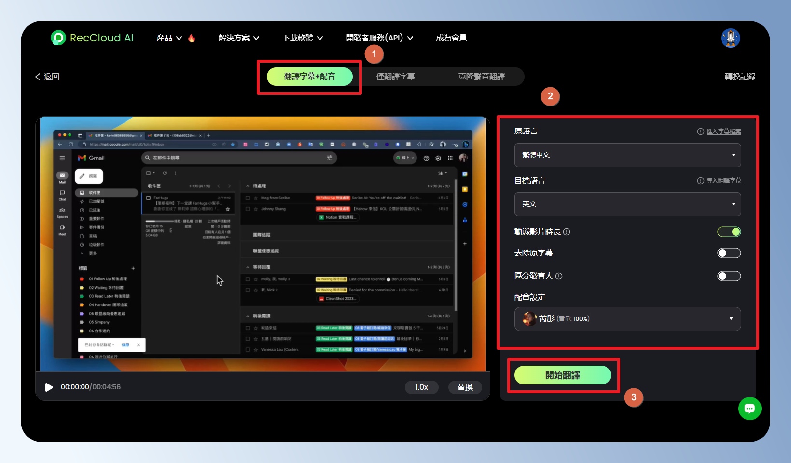Open the 轉換記錄 link
The image size is (791, 463).
pyautogui.click(x=740, y=77)
